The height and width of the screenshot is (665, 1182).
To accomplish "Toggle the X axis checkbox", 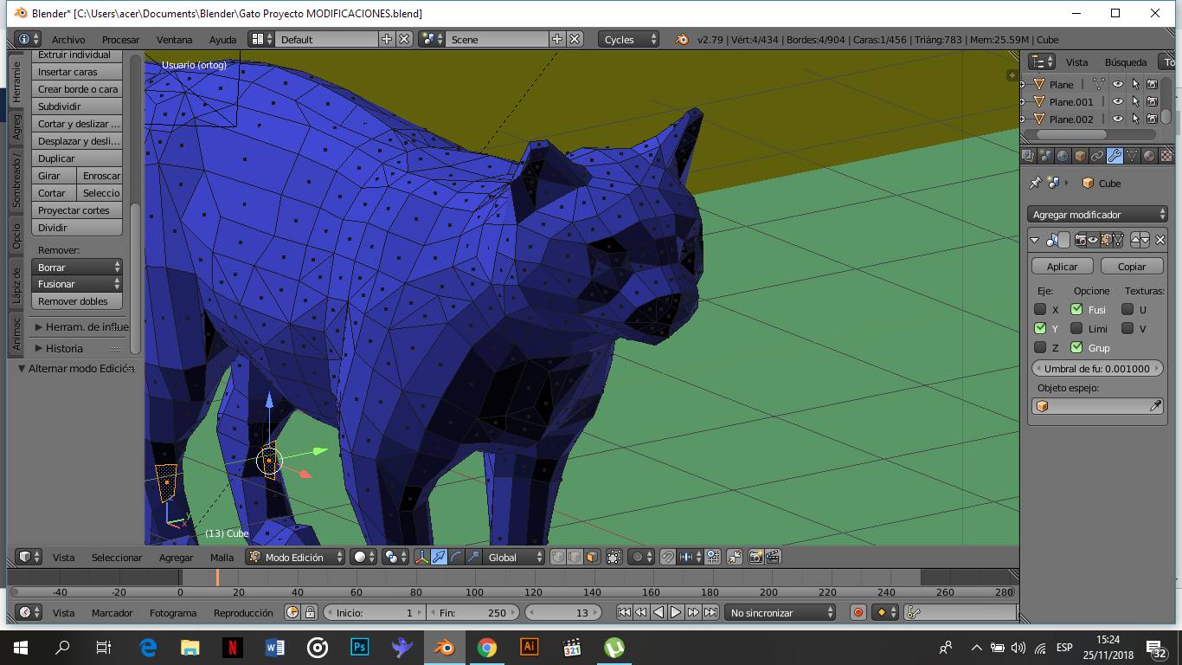I will 1040,309.
